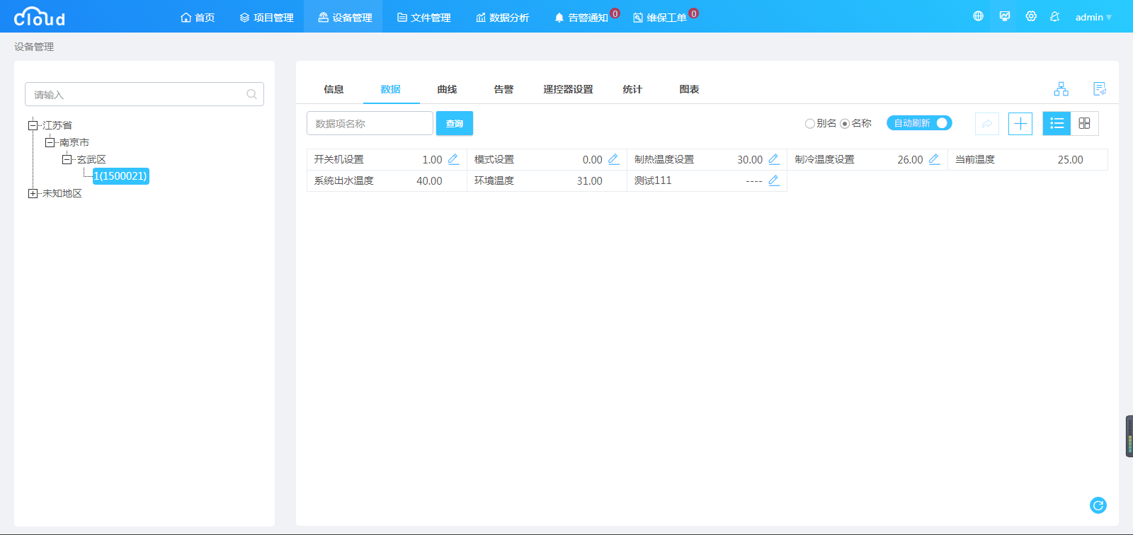The height and width of the screenshot is (535, 1133).
Task: Click the document edit icon at top right
Action: [1099, 88]
